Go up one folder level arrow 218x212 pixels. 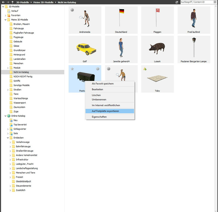(x=12, y=2)
